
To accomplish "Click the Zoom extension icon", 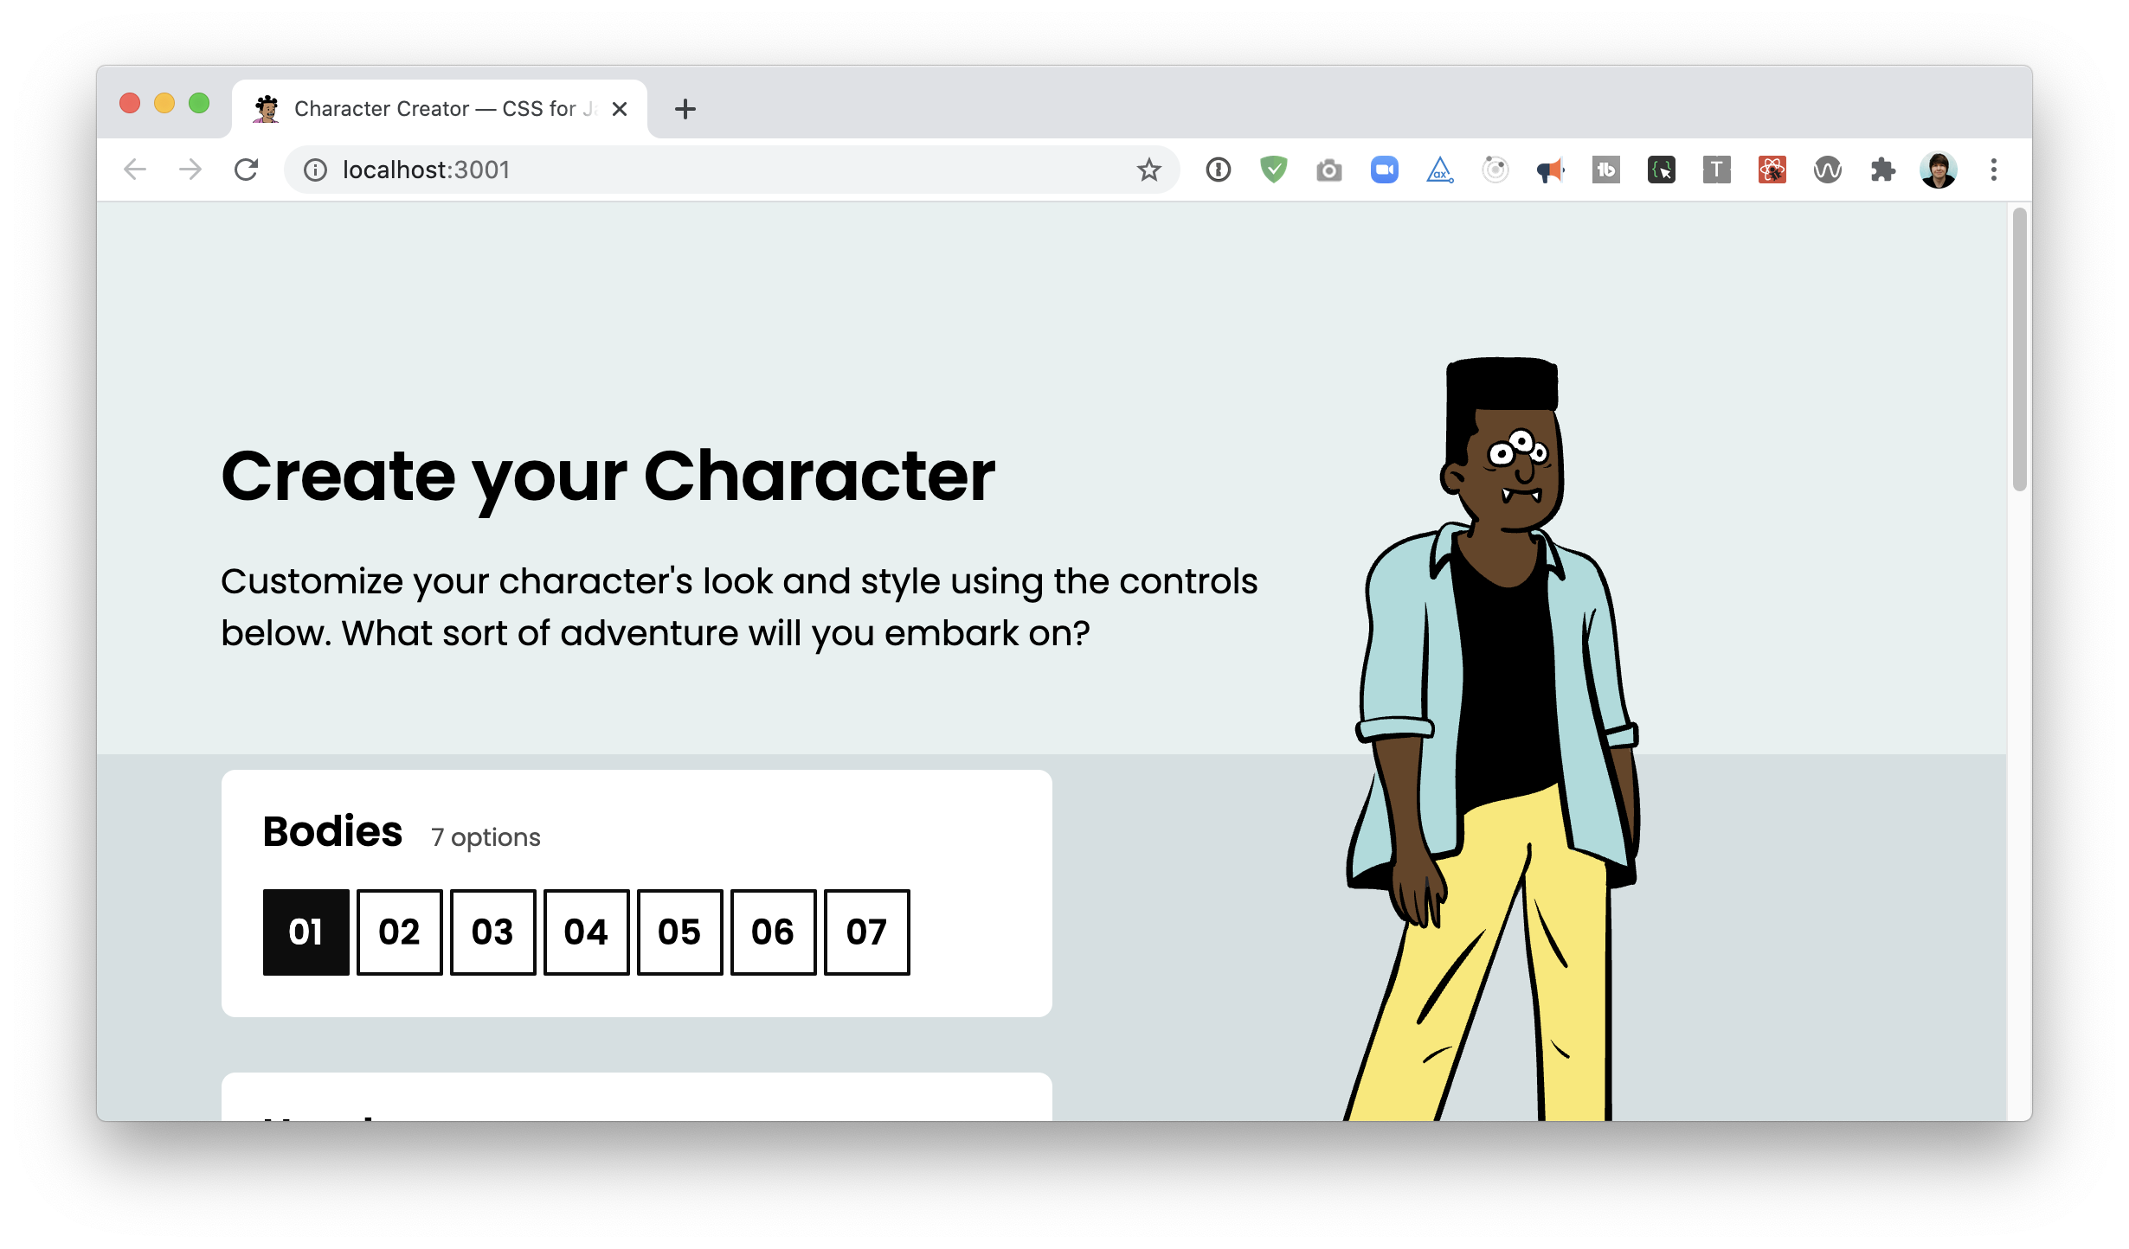I will coord(1384,170).
